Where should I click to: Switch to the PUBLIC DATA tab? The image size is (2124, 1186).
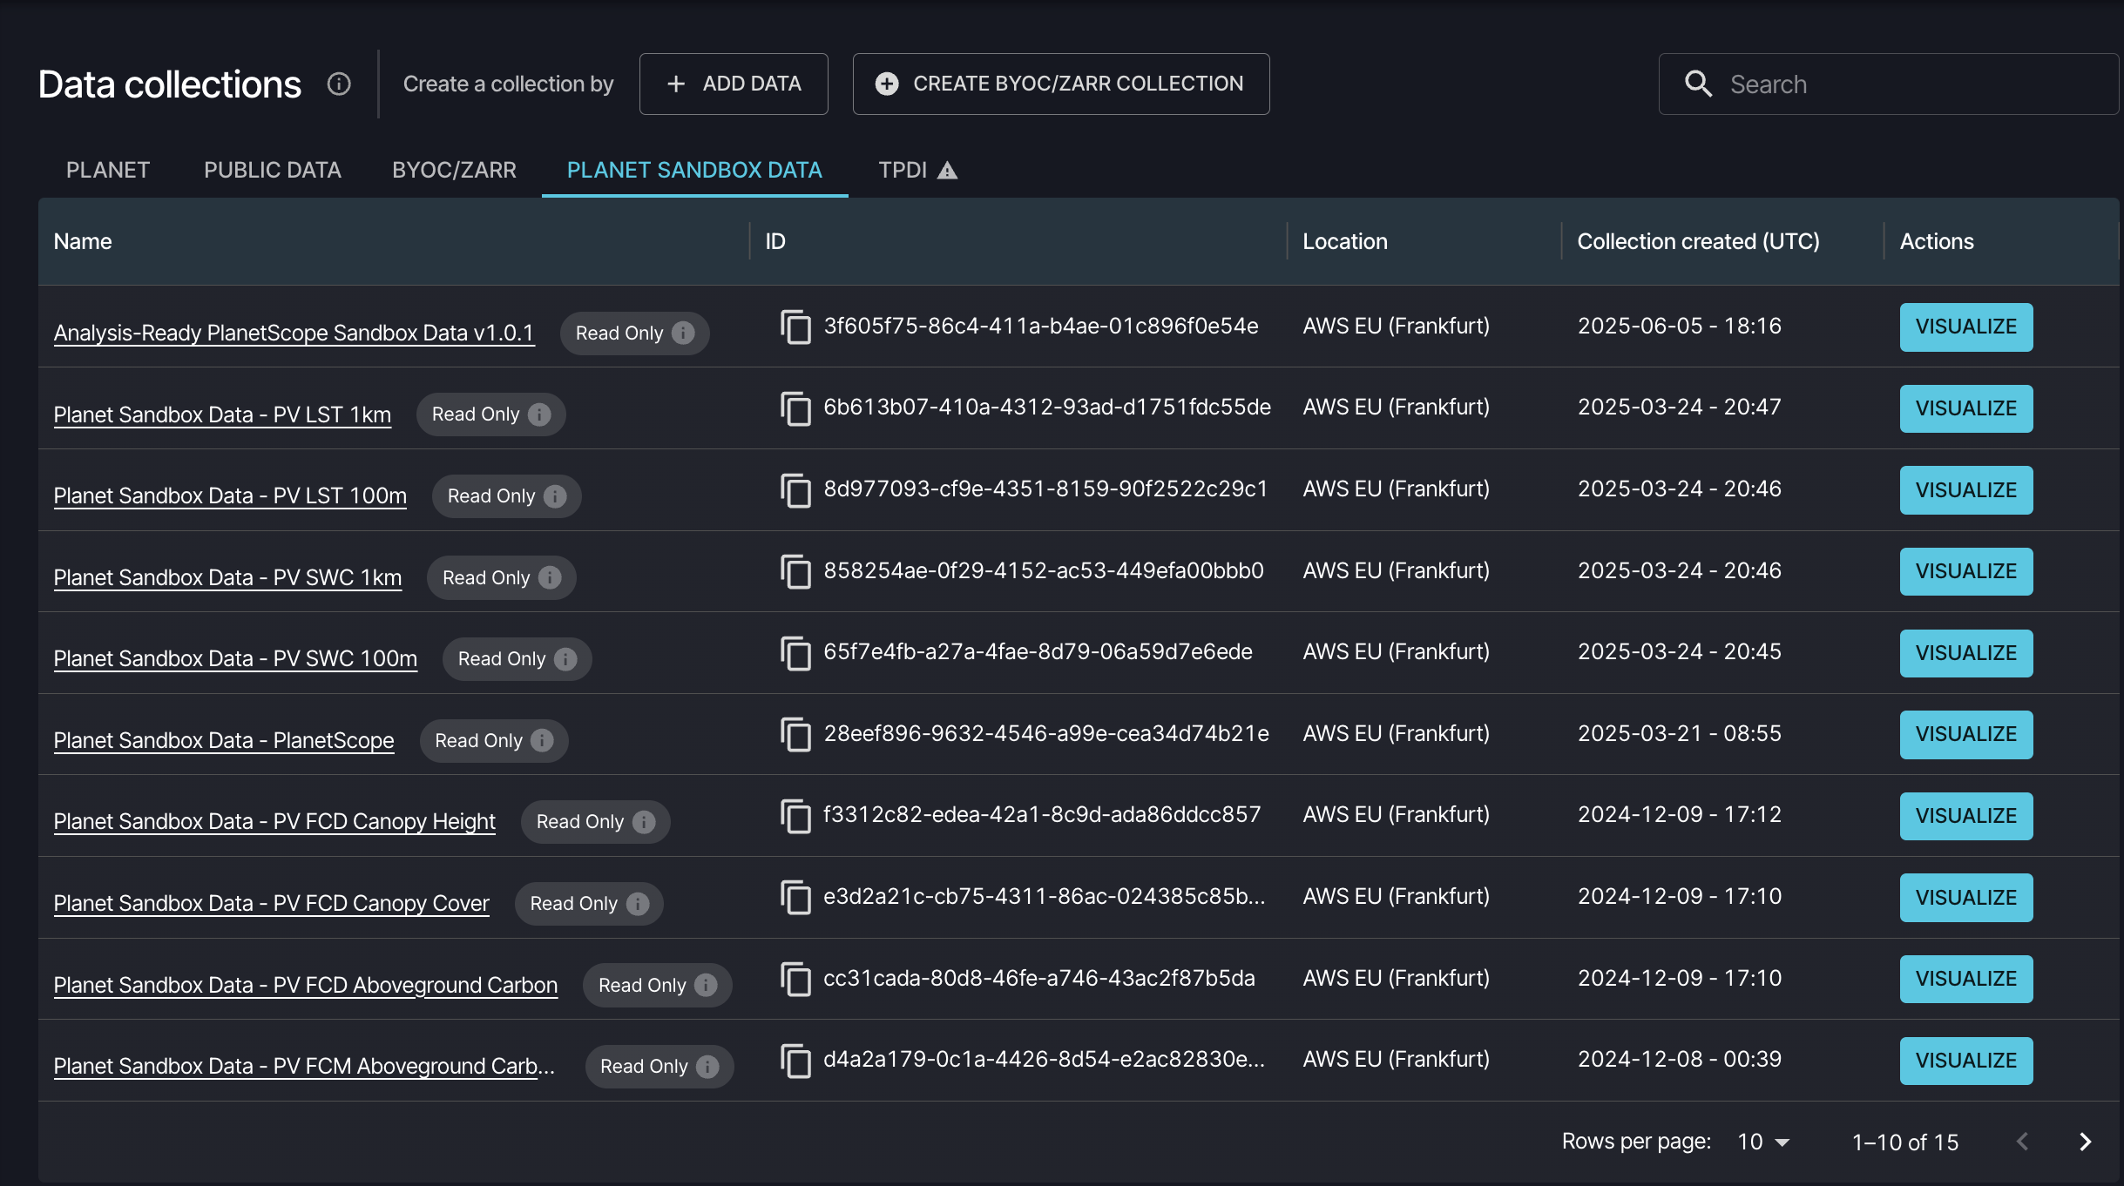coord(272,170)
